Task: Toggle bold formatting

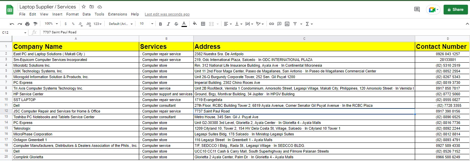Action: (x=161, y=24)
